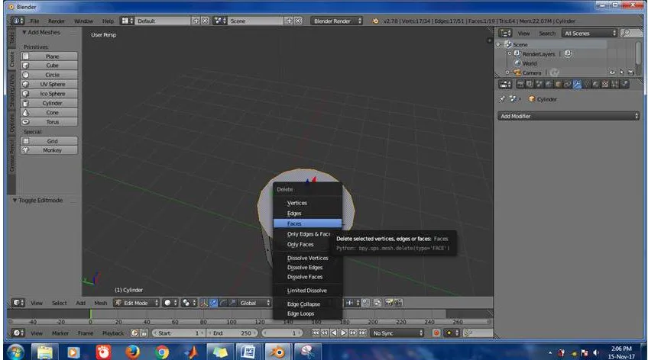Screen dimensions: 648x360
Task: Open the Material properties tab icon
Action: [x=596, y=85]
